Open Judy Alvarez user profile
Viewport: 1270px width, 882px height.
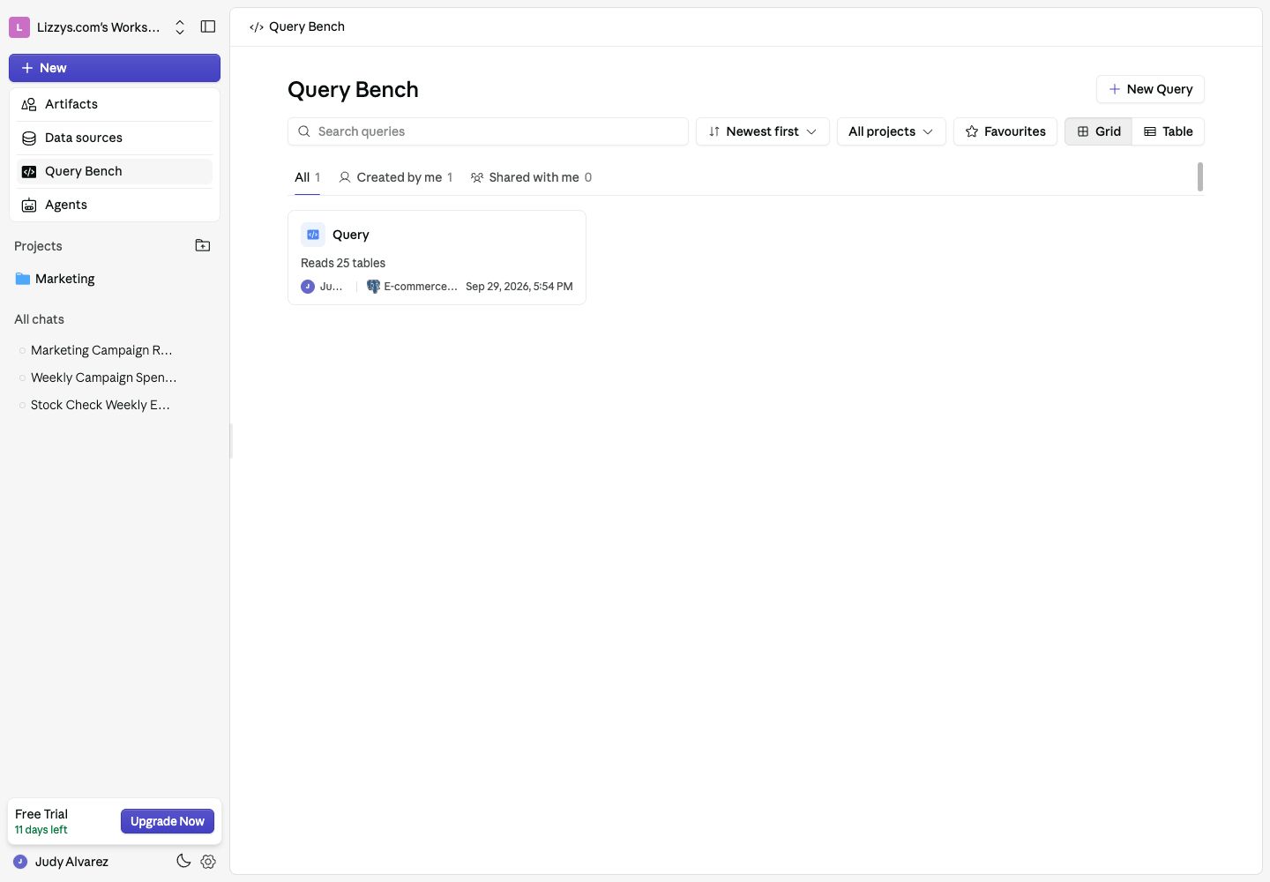click(x=62, y=862)
